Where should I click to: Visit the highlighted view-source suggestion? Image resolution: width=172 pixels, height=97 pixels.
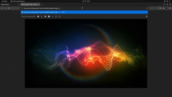click(x=84, y=12)
